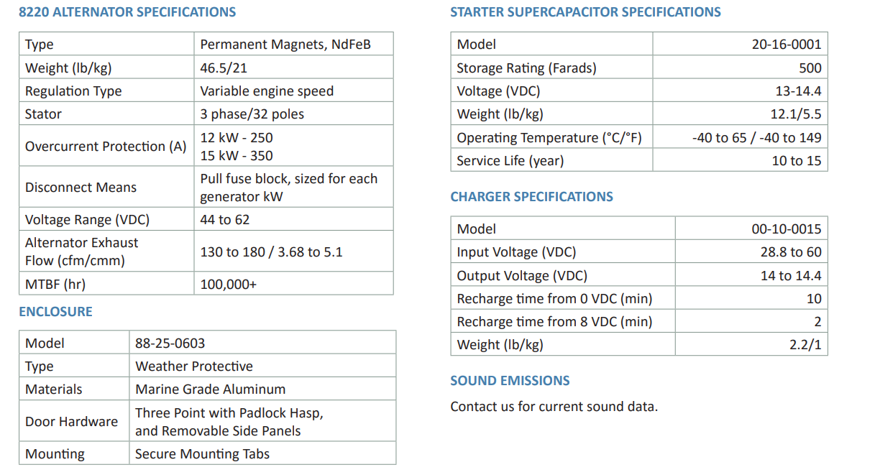Click the 'Storage Rating (Farads)' label
Image resolution: width=875 pixels, height=475 pixels.
tap(526, 68)
